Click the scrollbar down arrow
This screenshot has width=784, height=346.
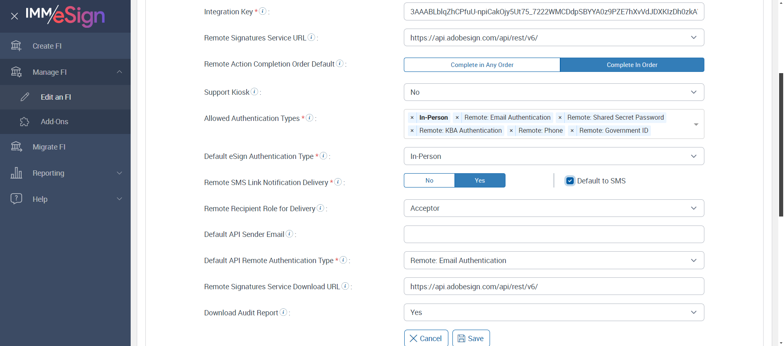coord(781,343)
